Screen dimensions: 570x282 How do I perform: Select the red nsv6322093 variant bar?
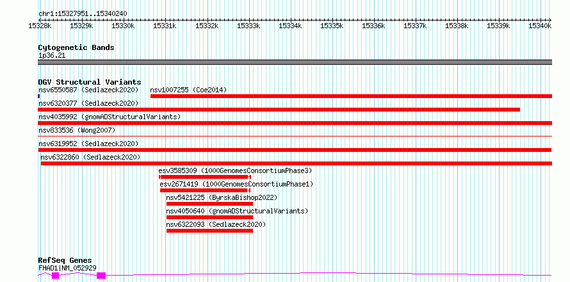[x=209, y=231]
